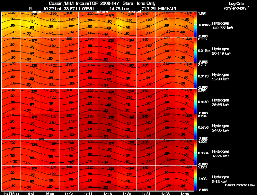Click the '17:11' time axis label
This screenshot has height=195, width=257.
(x=88, y=194)
